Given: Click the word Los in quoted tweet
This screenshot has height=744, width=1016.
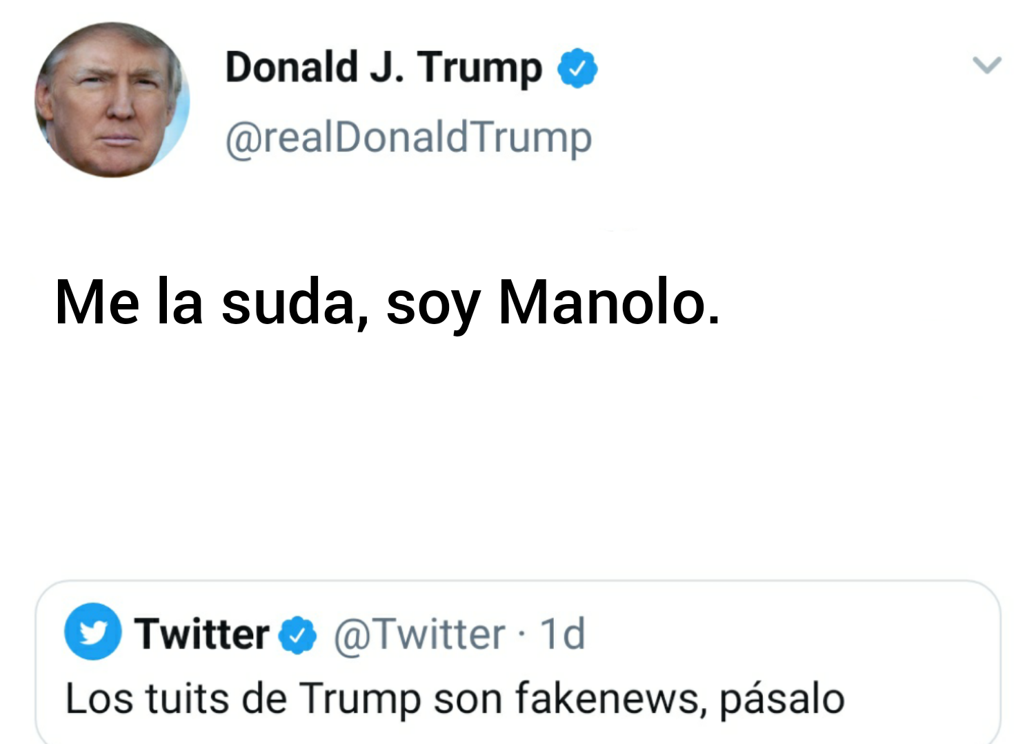Looking at the screenshot, I should coord(99,698).
